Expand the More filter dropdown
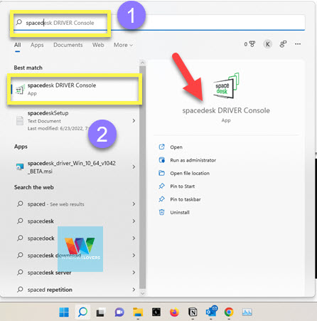 point(123,45)
